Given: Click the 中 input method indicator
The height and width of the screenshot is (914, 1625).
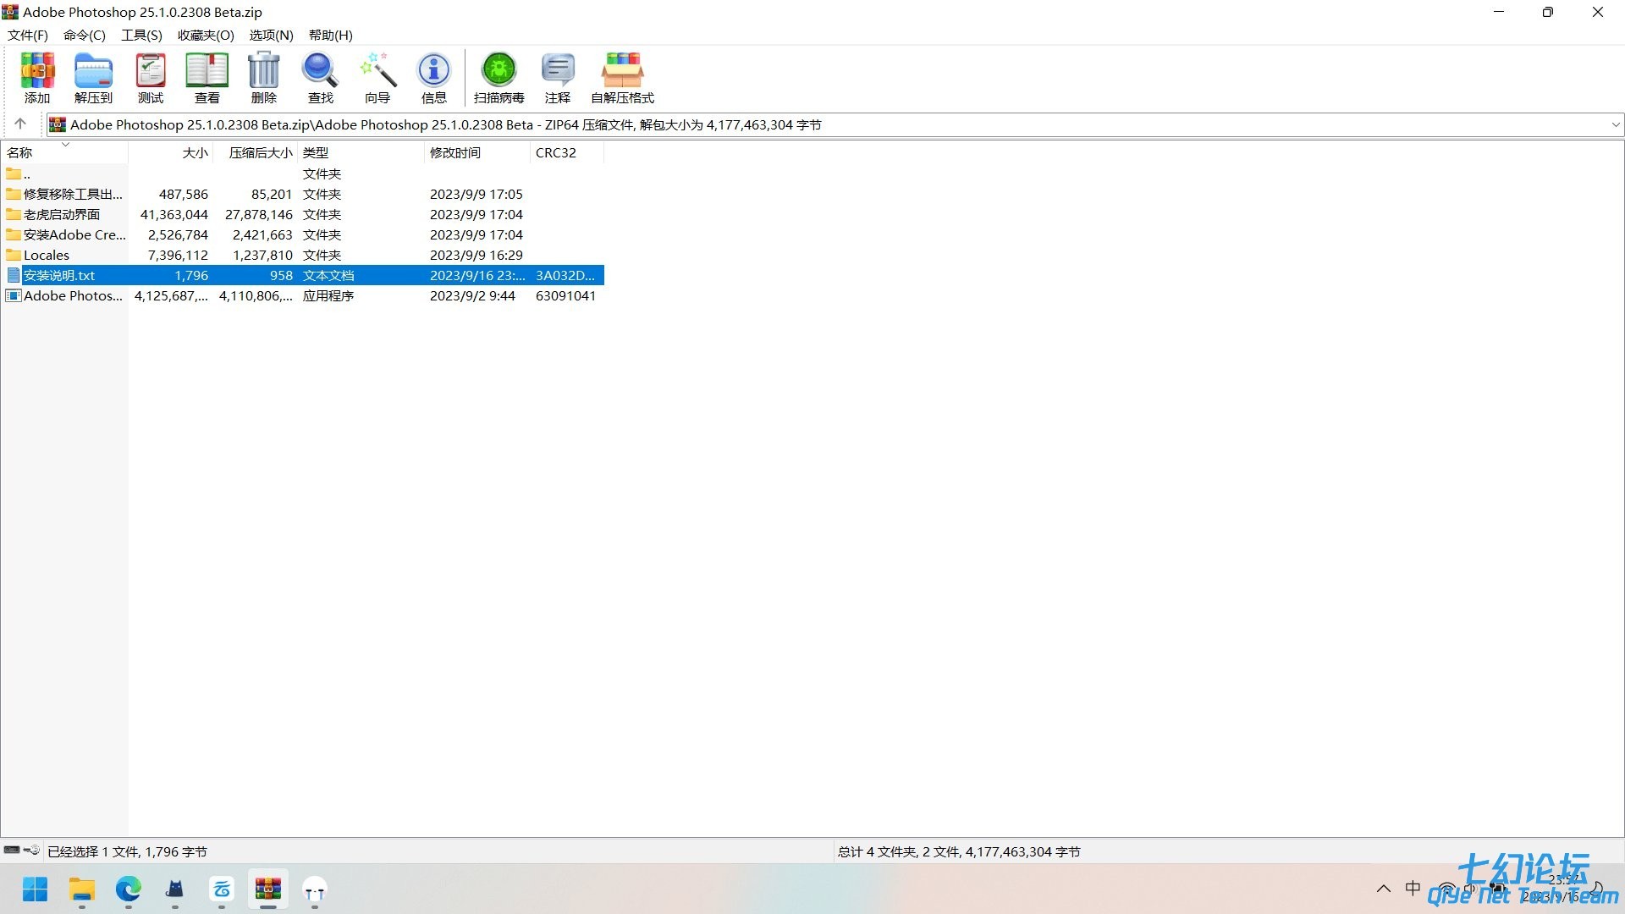Looking at the screenshot, I should pyautogui.click(x=1413, y=889).
